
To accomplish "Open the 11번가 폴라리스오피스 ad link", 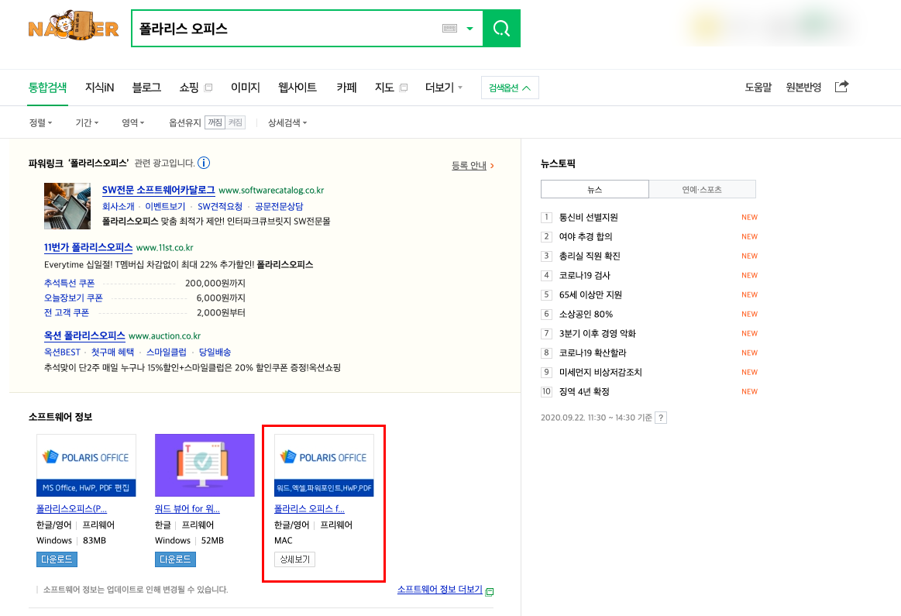I will [x=88, y=247].
